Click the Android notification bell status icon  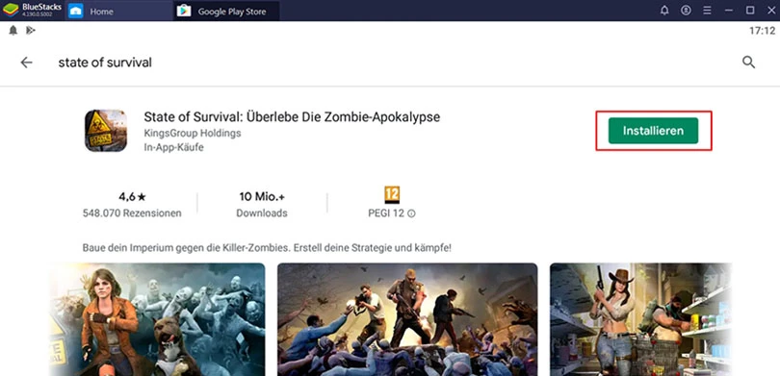[13, 31]
